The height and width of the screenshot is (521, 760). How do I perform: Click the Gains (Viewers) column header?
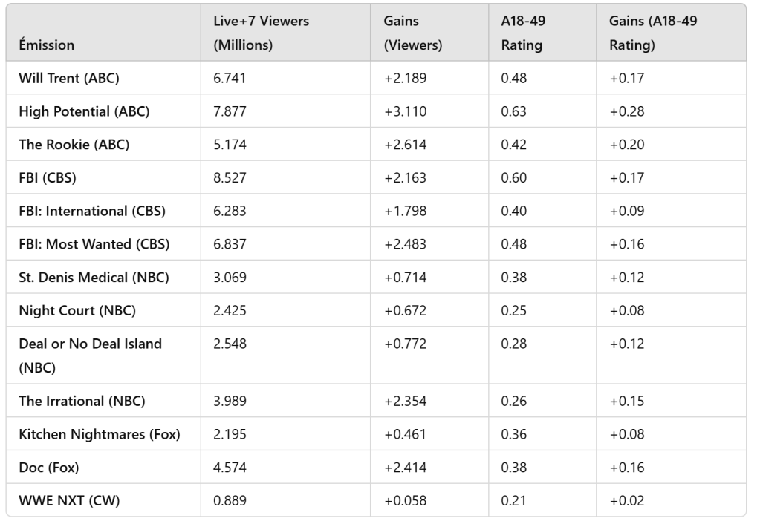(413, 33)
